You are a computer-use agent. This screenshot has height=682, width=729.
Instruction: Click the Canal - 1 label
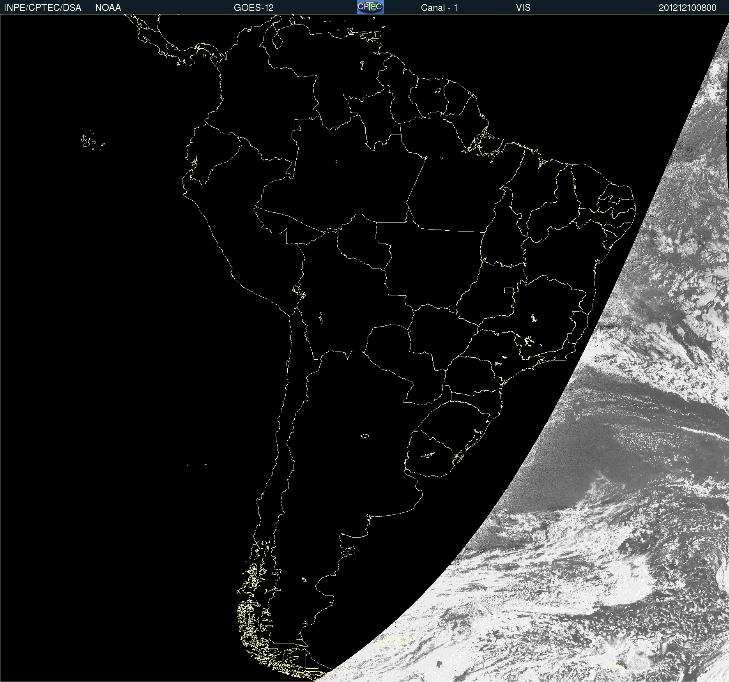(439, 8)
